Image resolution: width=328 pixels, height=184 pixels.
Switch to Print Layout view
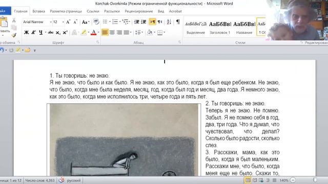click(248, 180)
